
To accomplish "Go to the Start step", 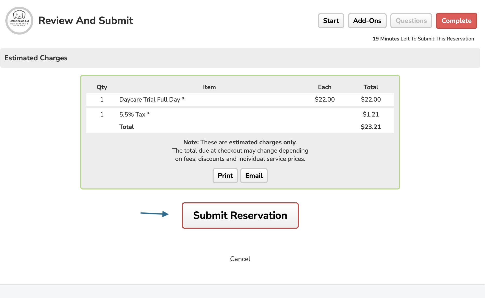I will pyautogui.click(x=331, y=21).
